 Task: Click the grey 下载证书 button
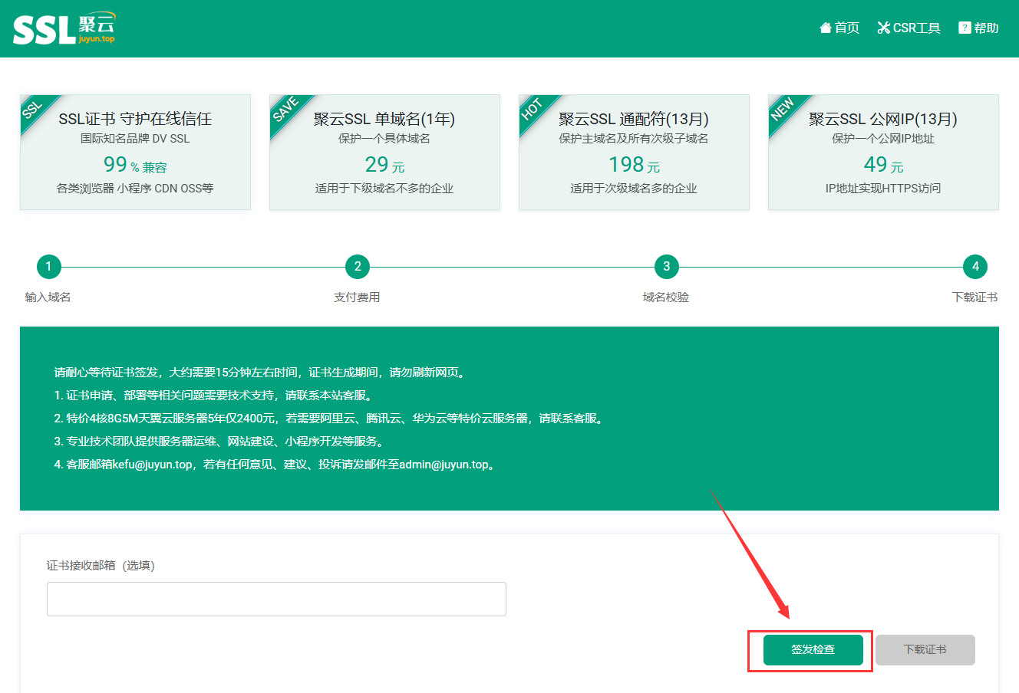(x=925, y=650)
